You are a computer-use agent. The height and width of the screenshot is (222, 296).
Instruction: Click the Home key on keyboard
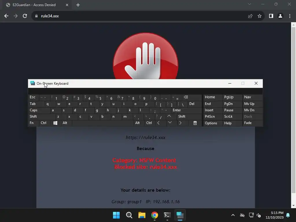[x=213, y=97]
